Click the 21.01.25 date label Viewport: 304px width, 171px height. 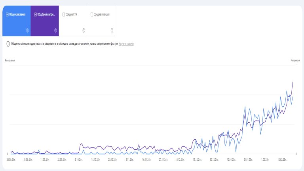pos(249,160)
